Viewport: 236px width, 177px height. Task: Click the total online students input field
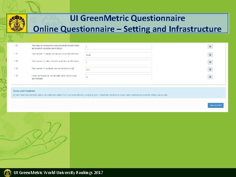118,62
